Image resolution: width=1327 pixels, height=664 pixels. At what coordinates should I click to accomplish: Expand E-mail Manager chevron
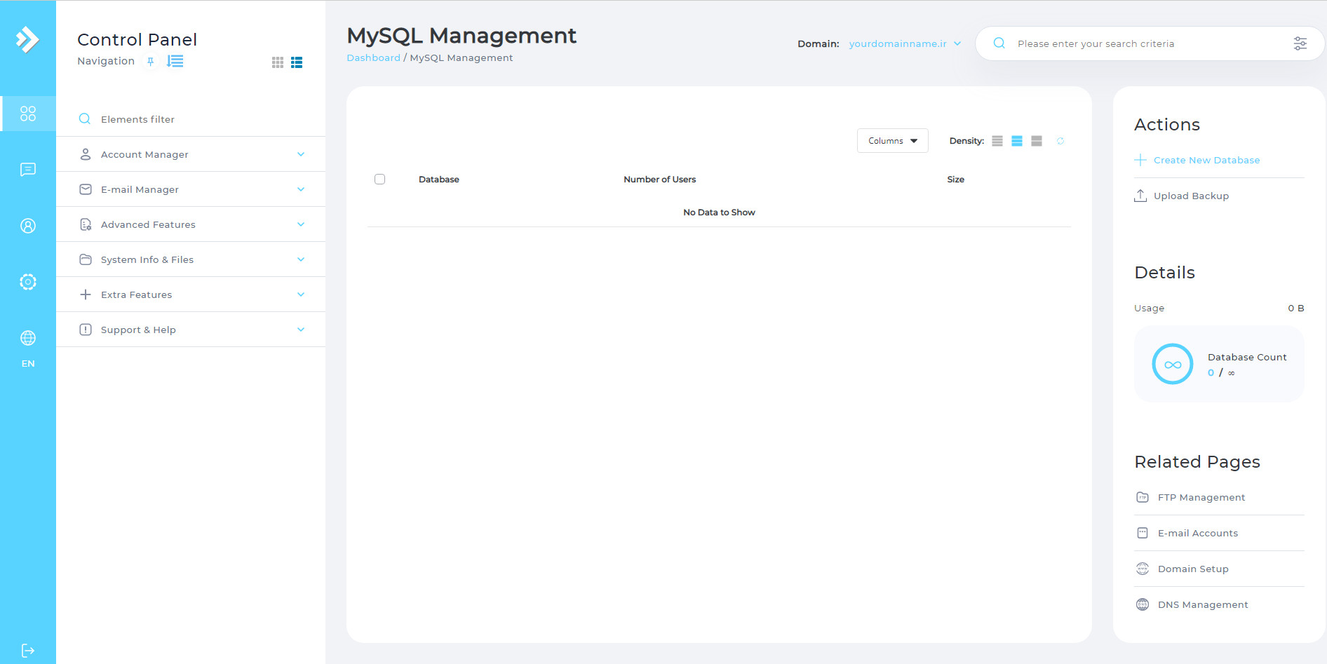coord(301,189)
